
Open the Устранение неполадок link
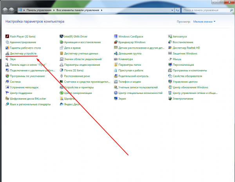point(24,87)
